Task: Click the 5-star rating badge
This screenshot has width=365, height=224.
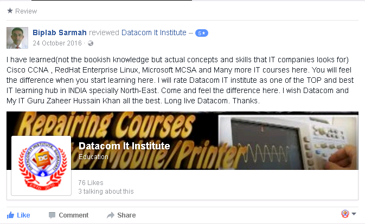Action: click(202, 33)
